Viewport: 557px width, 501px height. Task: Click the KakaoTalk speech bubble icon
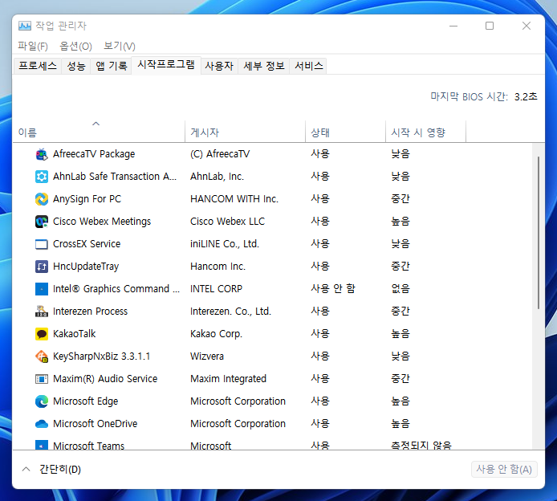click(x=42, y=334)
